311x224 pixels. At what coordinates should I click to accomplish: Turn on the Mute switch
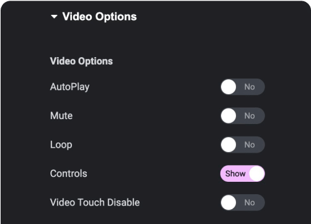click(243, 116)
